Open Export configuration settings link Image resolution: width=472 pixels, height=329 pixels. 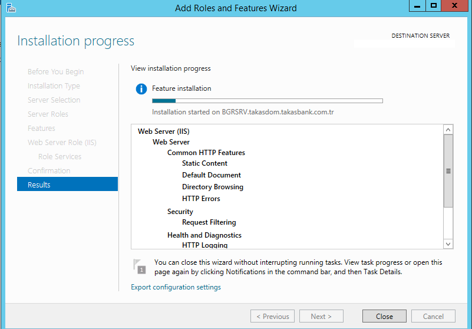coord(176,287)
